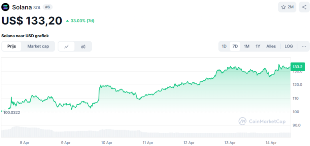Click the #6 rank badge
This screenshot has width=310, height=146.
tap(48, 7)
